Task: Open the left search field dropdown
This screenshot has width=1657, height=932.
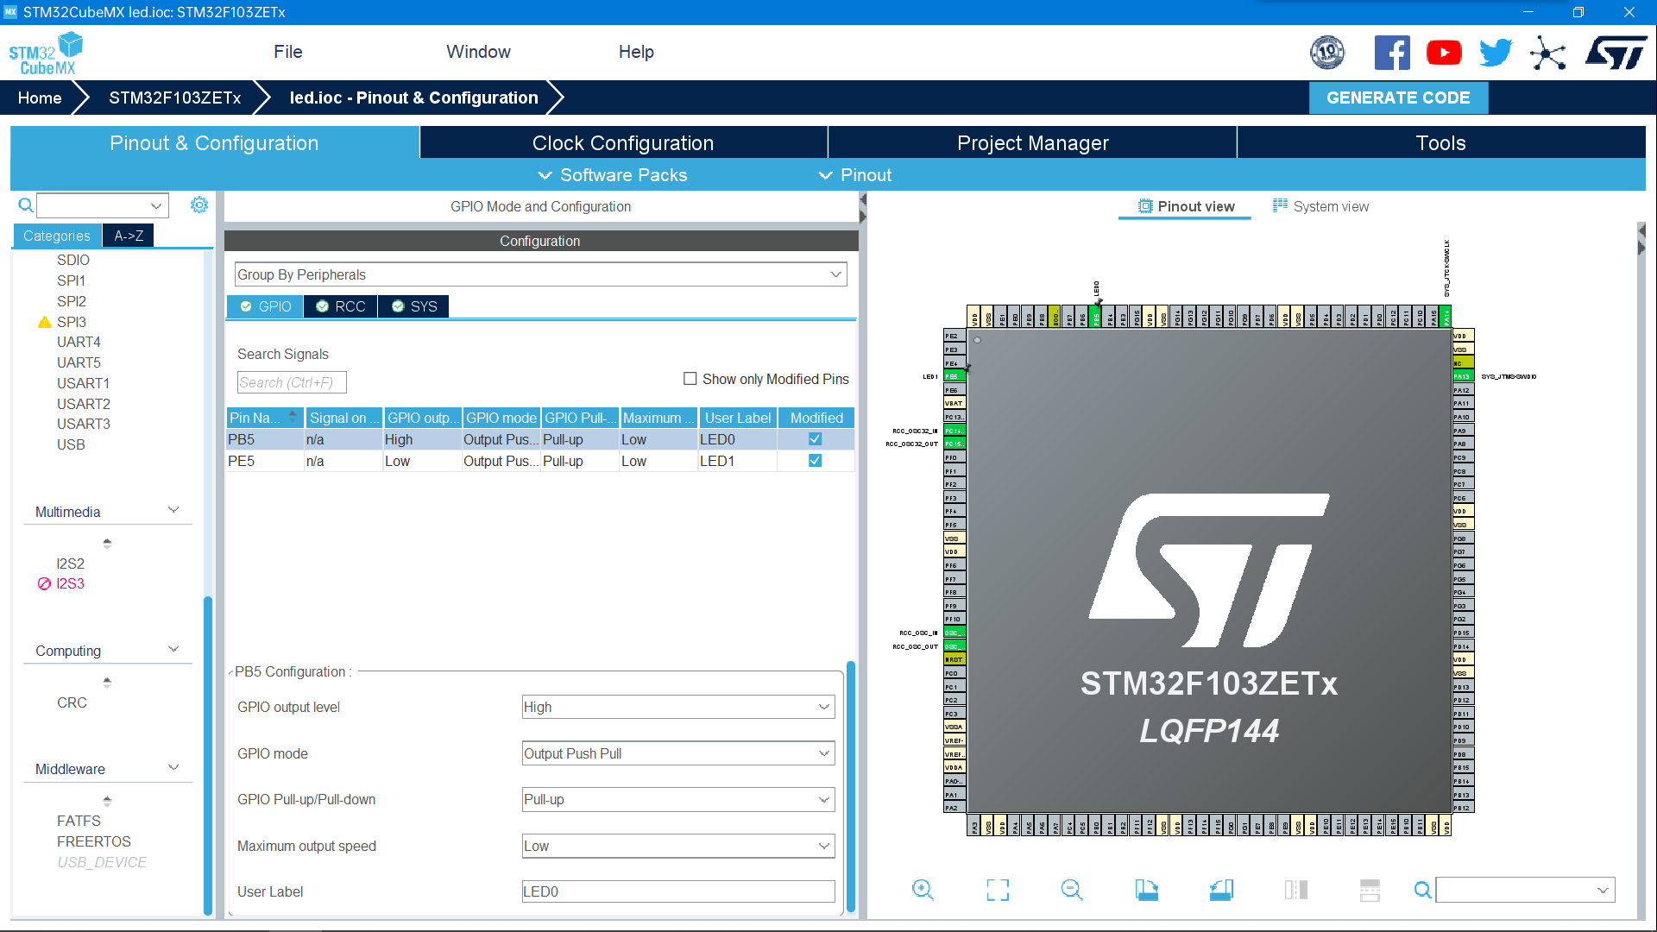Action: 156,205
